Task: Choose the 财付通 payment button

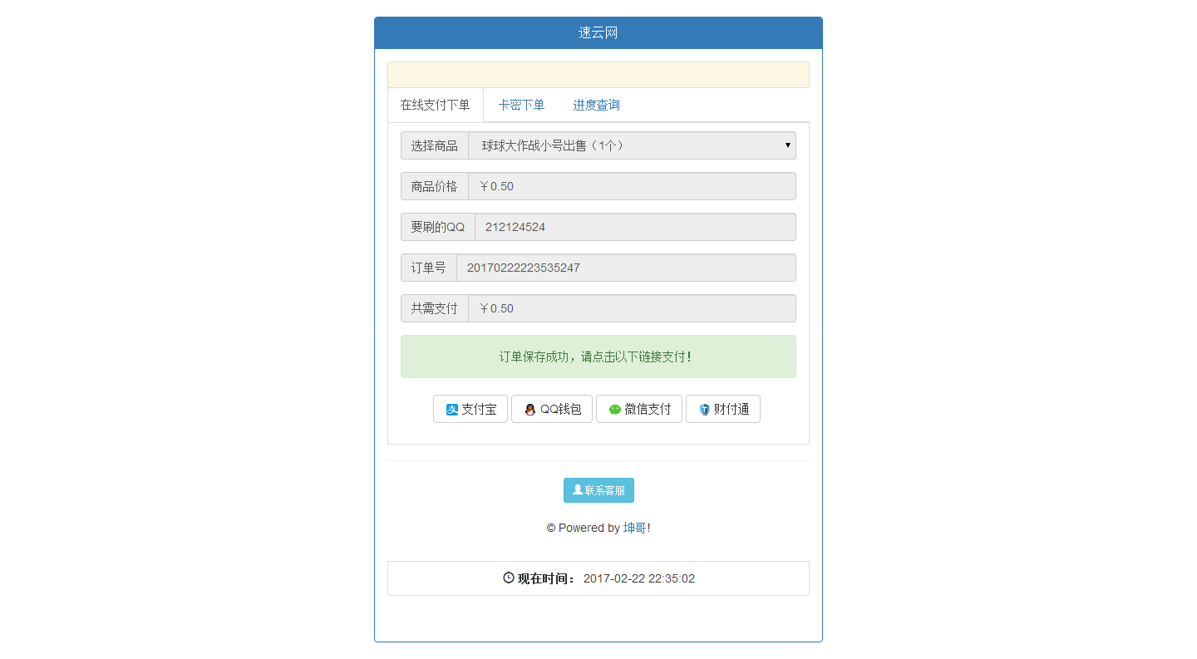Action: [x=723, y=409]
